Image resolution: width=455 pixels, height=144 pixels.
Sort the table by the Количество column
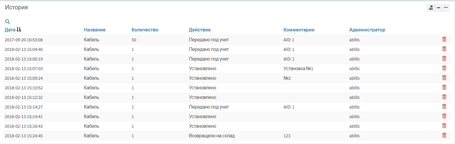[x=145, y=30]
